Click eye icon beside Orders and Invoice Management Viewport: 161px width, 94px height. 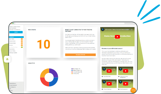click(119, 76)
